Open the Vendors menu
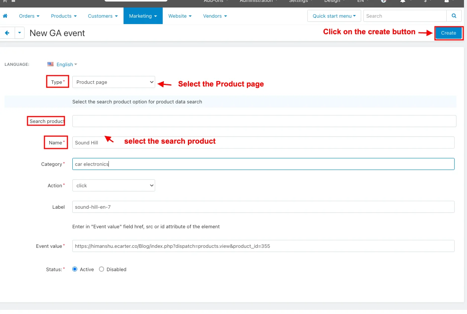 coord(215,16)
